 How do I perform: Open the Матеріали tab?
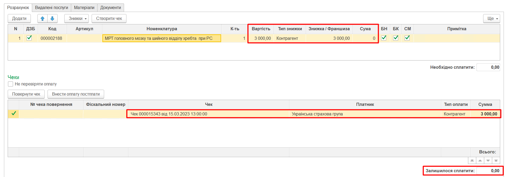pos(84,8)
